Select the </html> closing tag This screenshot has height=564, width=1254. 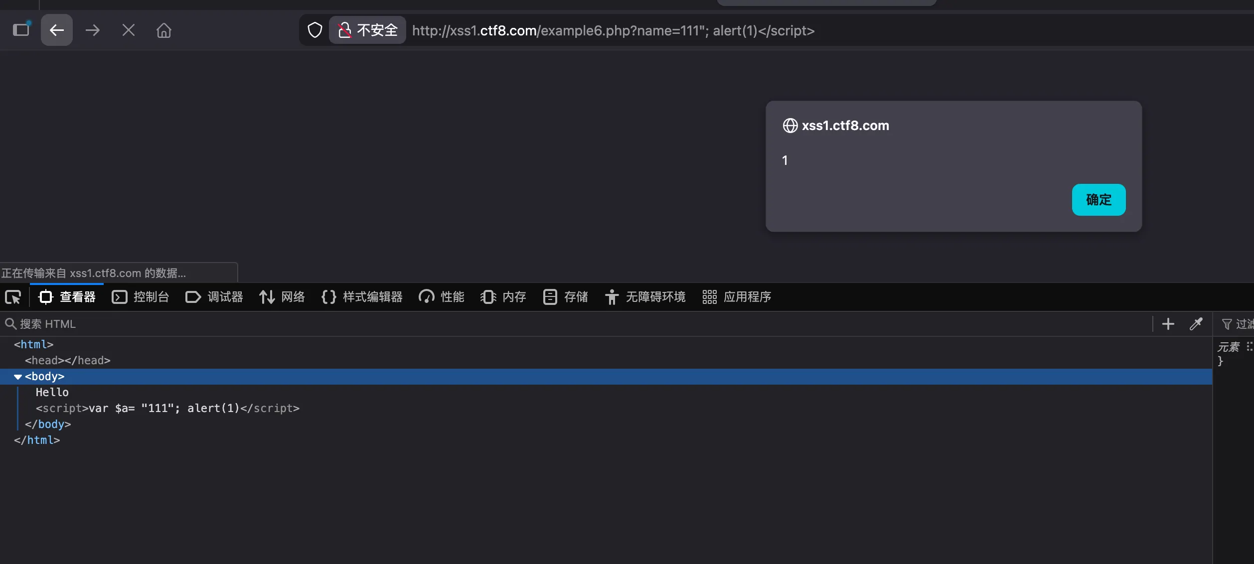click(x=37, y=440)
